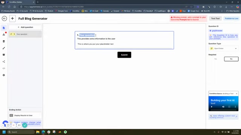Screen dimensions: 241x135
Task: Open the square sidebar icon below the brush
Action: [4, 55]
